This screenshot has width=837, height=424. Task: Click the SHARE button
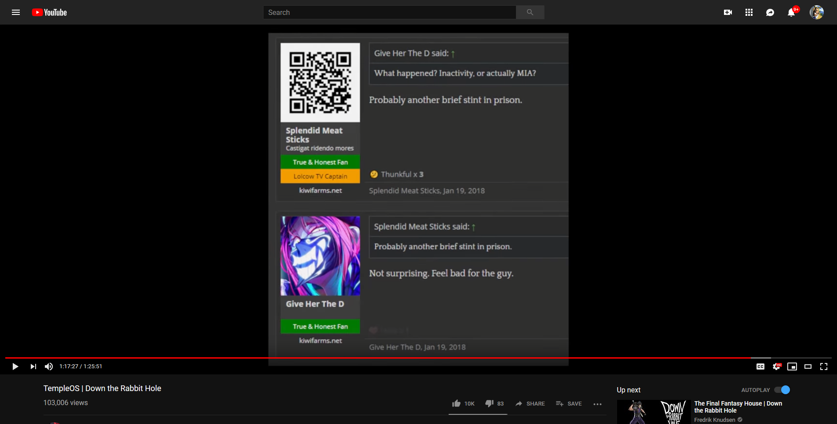pyautogui.click(x=530, y=403)
